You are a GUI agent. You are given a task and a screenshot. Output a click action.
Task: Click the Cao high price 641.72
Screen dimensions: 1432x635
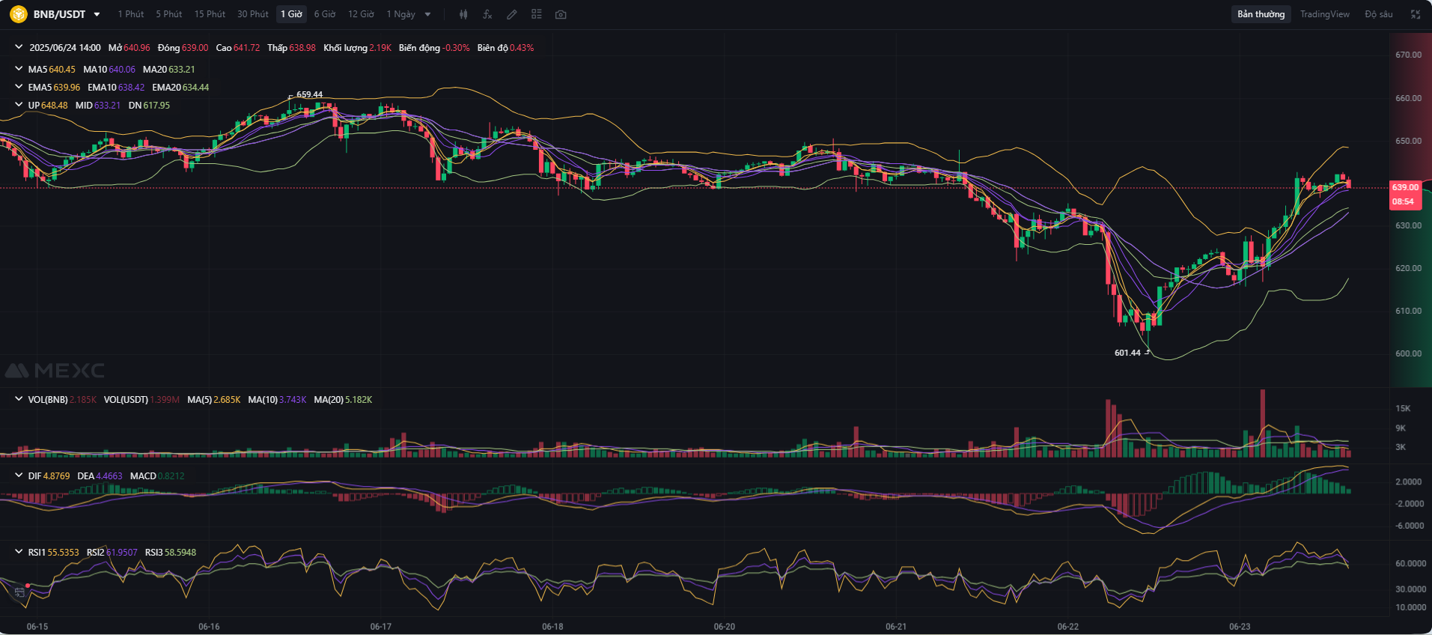(247, 47)
